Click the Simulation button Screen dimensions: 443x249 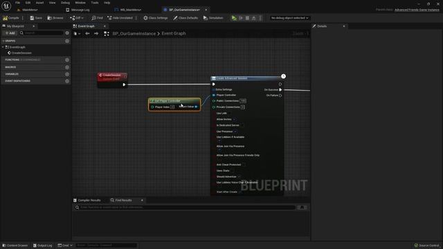pos(213,18)
